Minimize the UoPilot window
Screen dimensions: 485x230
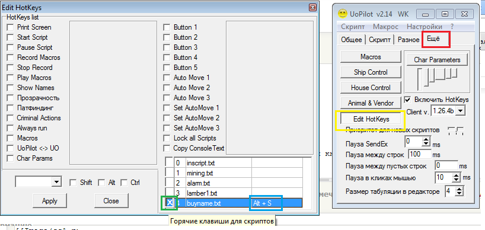click(x=426, y=14)
